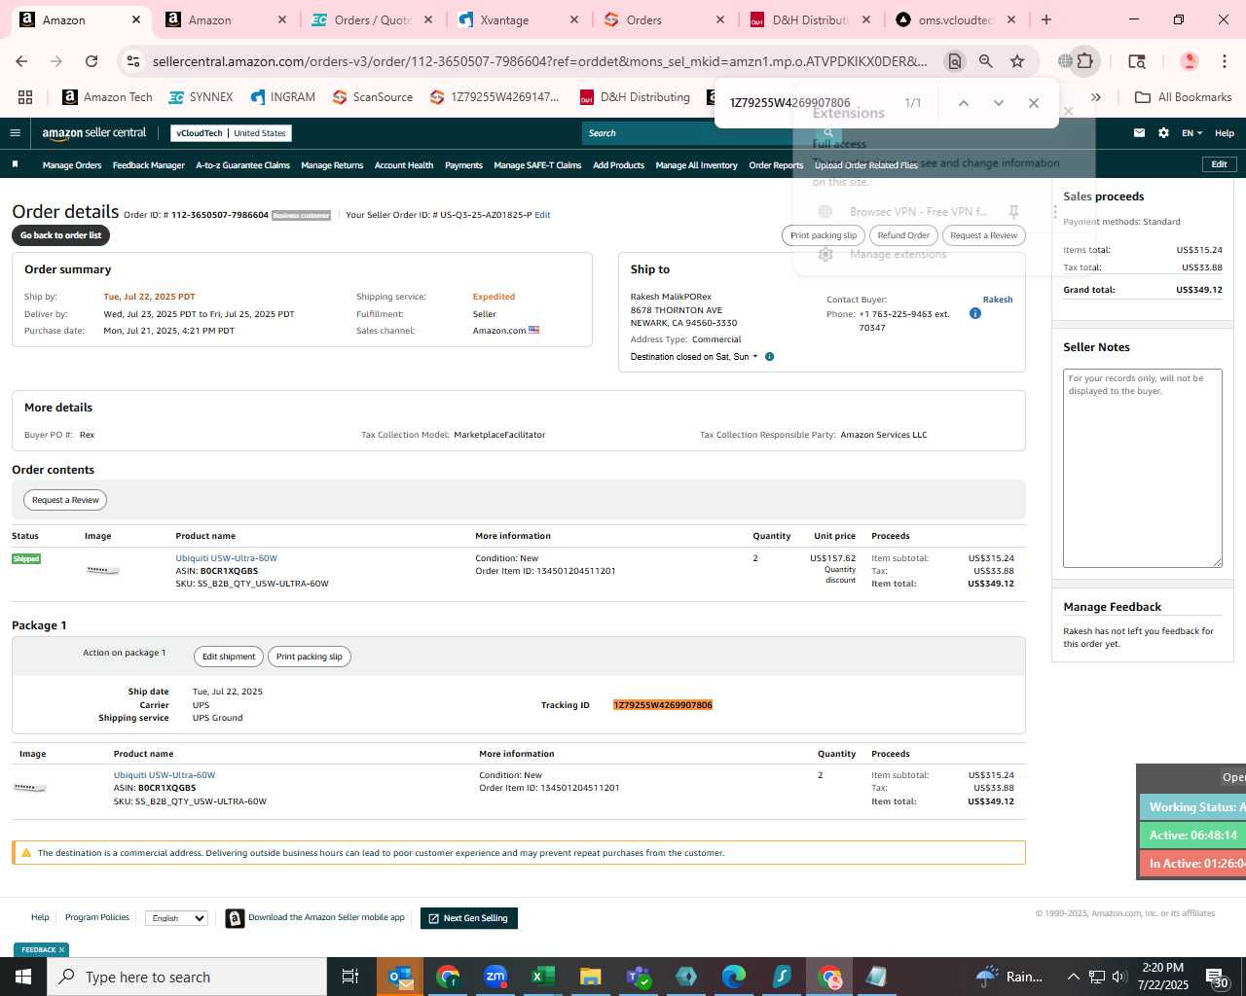Open Excel from the taskbar
Image resolution: width=1246 pixels, height=996 pixels.
(x=542, y=977)
